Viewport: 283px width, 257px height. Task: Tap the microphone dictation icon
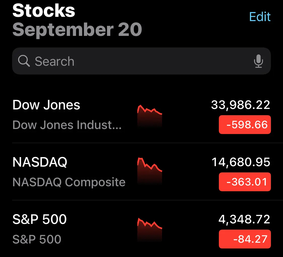pyautogui.click(x=258, y=61)
